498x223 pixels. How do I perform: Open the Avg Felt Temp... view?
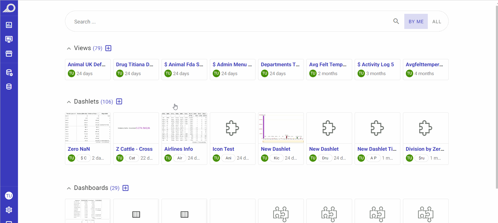point(329,69)
